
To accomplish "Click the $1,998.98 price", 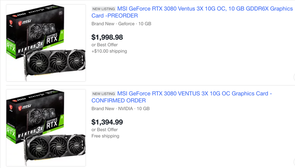I will (x=107, y=37).
